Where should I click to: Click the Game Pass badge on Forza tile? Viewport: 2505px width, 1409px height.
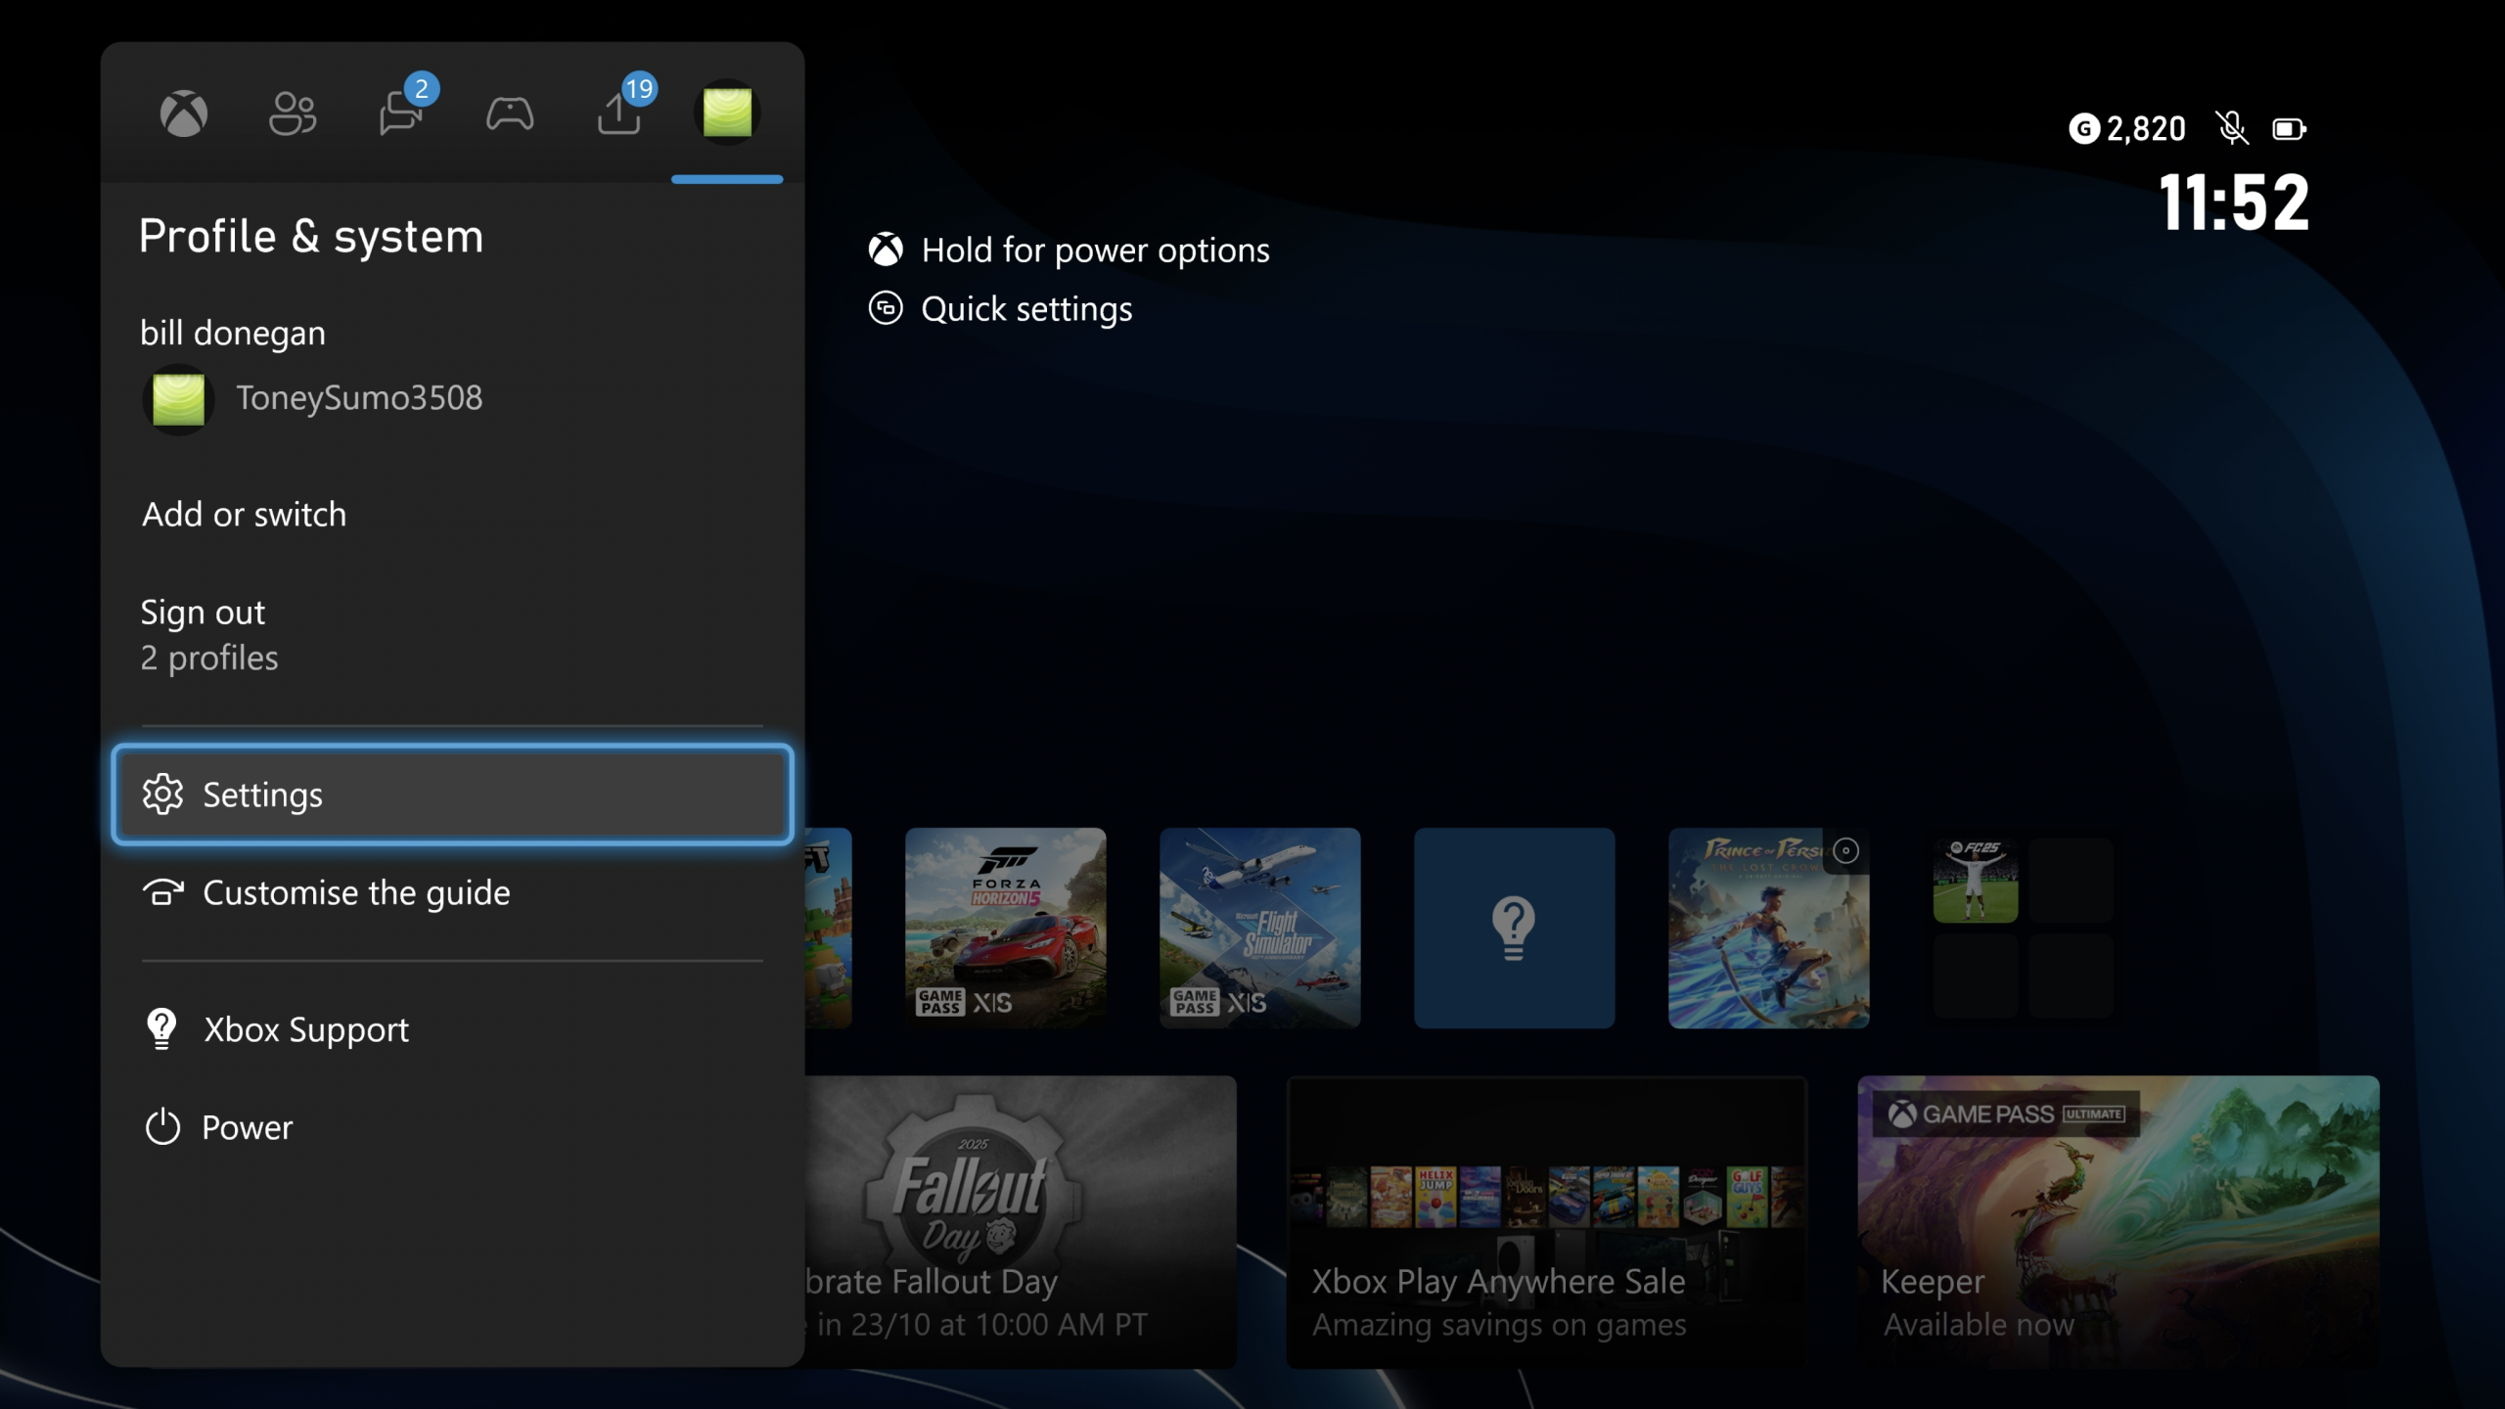[x=940, y=1002]
